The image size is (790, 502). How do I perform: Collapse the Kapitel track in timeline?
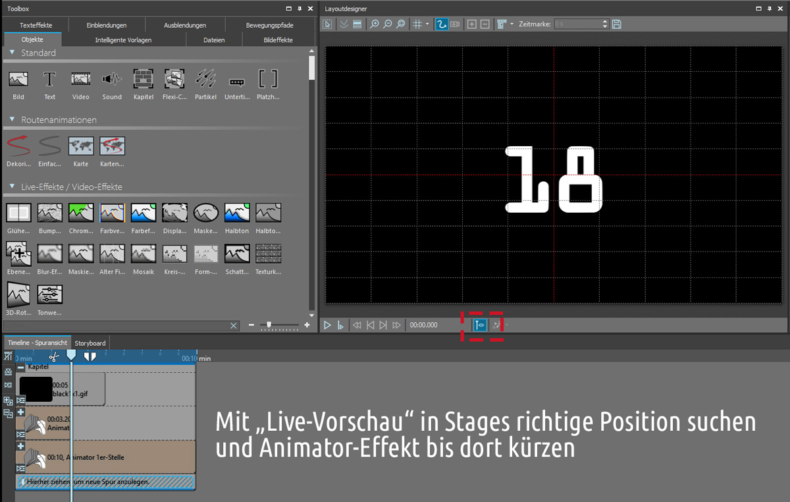pyautogui.click(x=21, y=367)
